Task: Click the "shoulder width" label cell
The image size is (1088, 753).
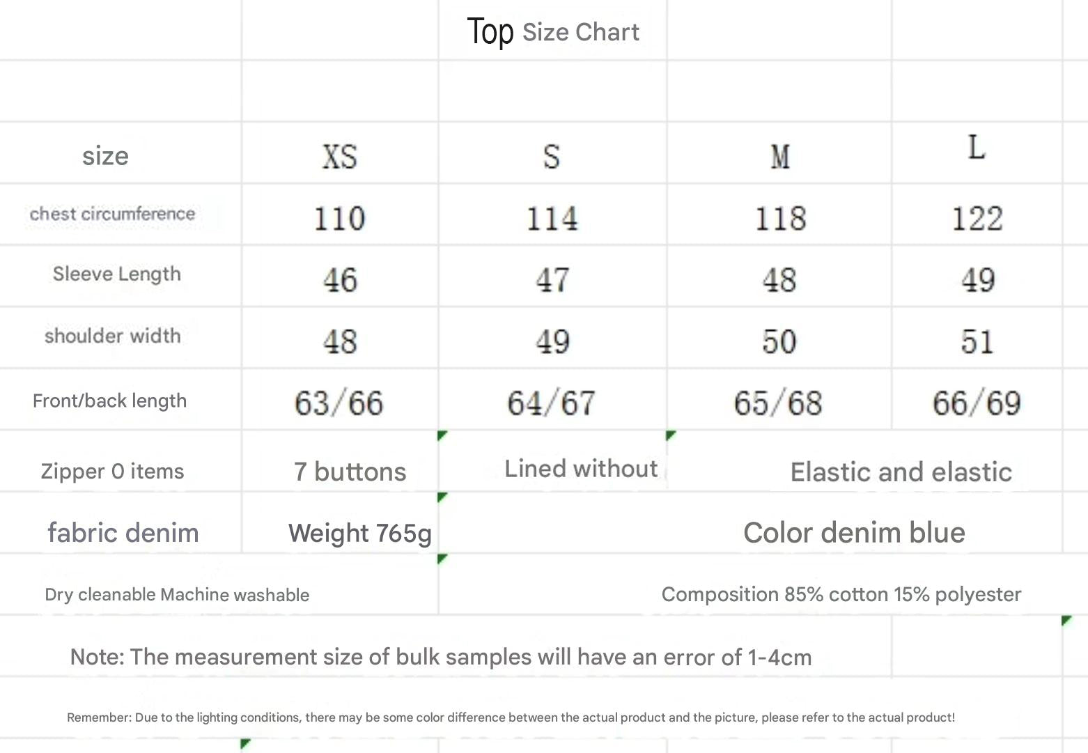Action: pyautogui.click(x=112, y=336)
